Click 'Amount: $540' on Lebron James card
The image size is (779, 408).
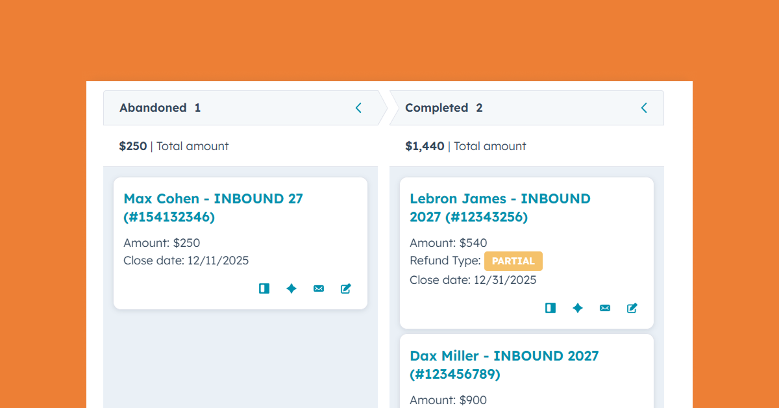448,243
